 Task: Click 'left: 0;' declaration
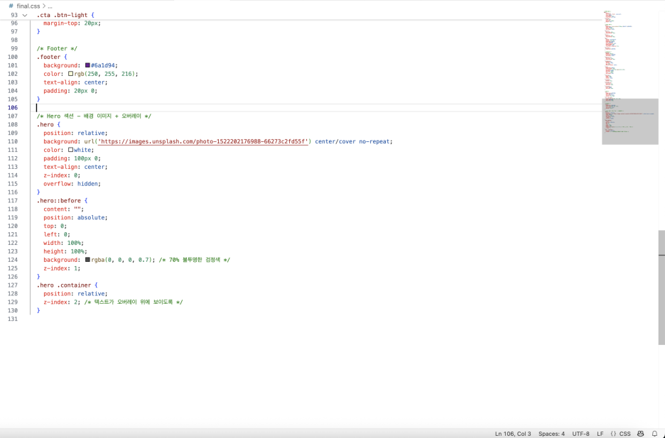[x=57, y=234]
